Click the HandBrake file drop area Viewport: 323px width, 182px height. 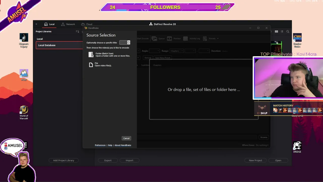pyautogui.click(x=204, y=89)
